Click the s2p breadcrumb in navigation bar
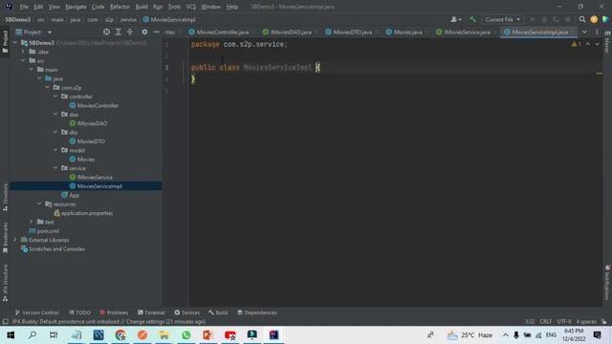Viewport: 612px width, 344px height. point(109,19)
